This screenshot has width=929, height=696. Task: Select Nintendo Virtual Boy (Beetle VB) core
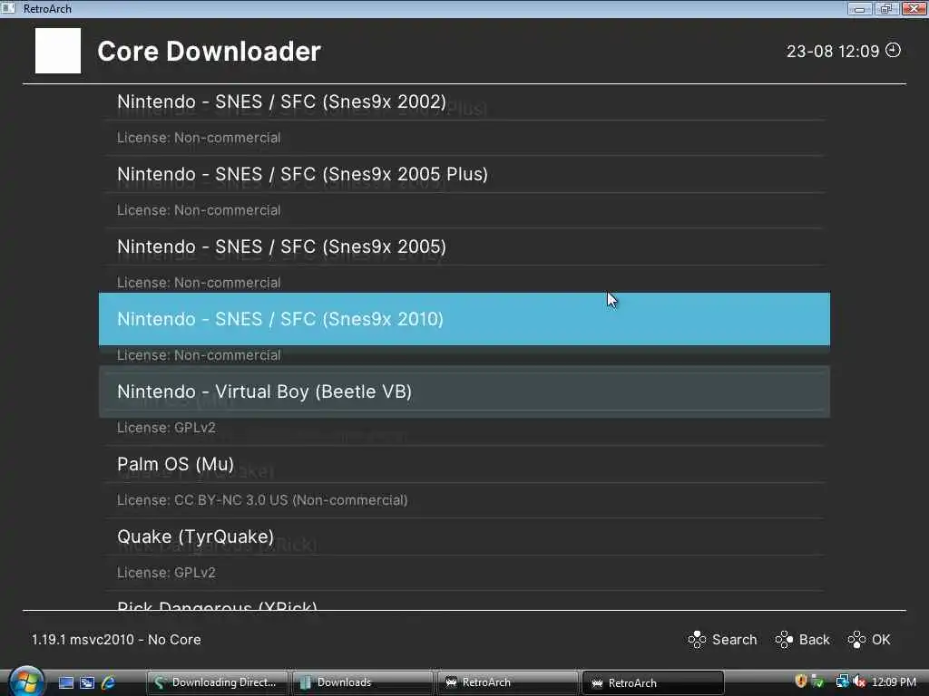[464, 391]
